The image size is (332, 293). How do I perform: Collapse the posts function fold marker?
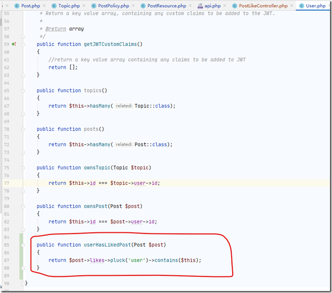click(23, 130)
